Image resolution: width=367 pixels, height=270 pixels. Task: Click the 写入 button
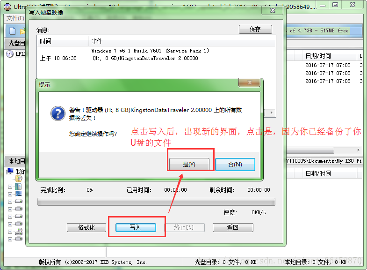point(136,227)
